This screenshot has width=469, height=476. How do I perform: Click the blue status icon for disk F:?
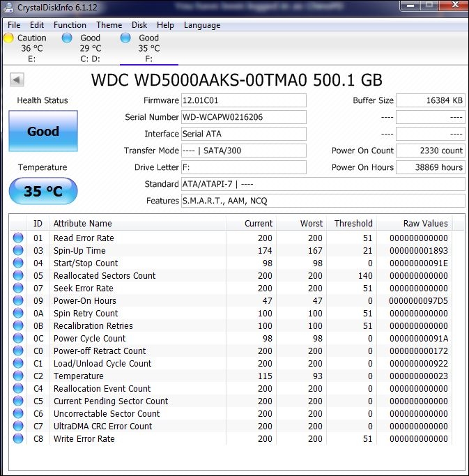[x=125, y=38]
